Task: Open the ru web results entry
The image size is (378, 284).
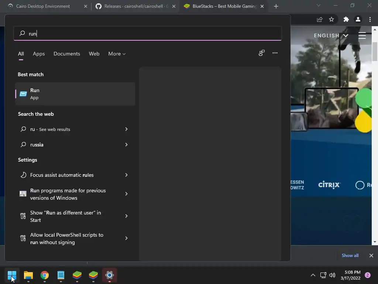Action: 75,129
